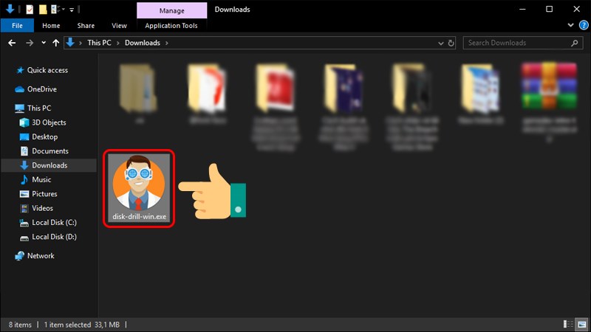Open the disk-drill-win.exe file
The height and width of the screenshot is (332, 591).
[140, 189]
